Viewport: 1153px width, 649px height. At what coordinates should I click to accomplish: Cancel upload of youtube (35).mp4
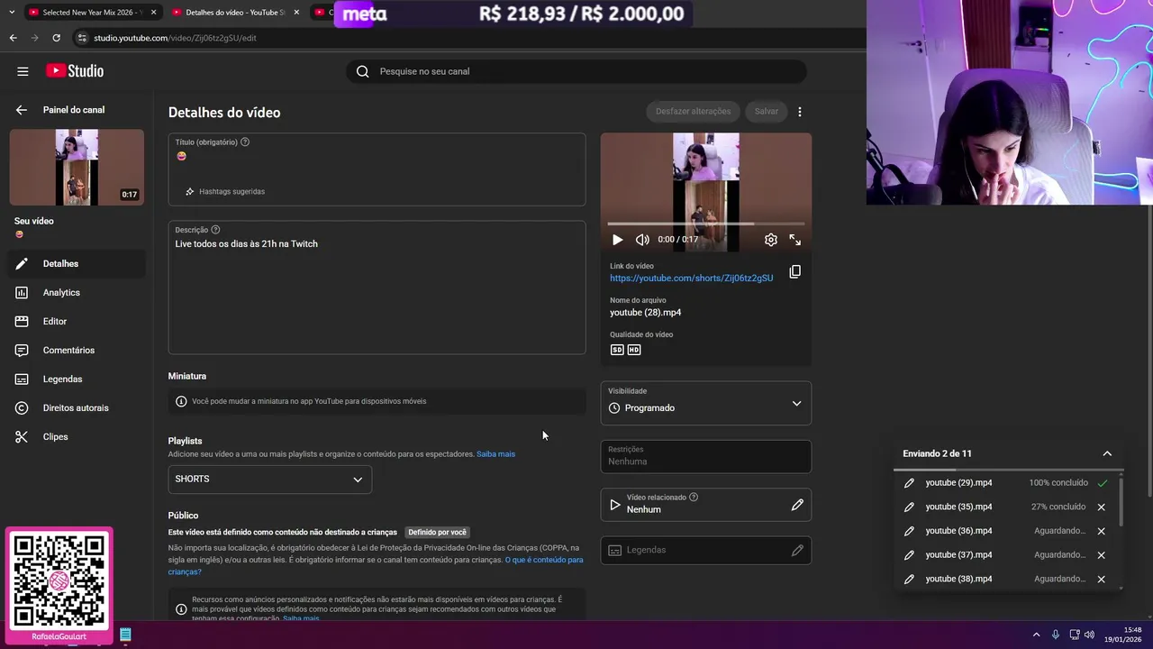pos(1101,507)
